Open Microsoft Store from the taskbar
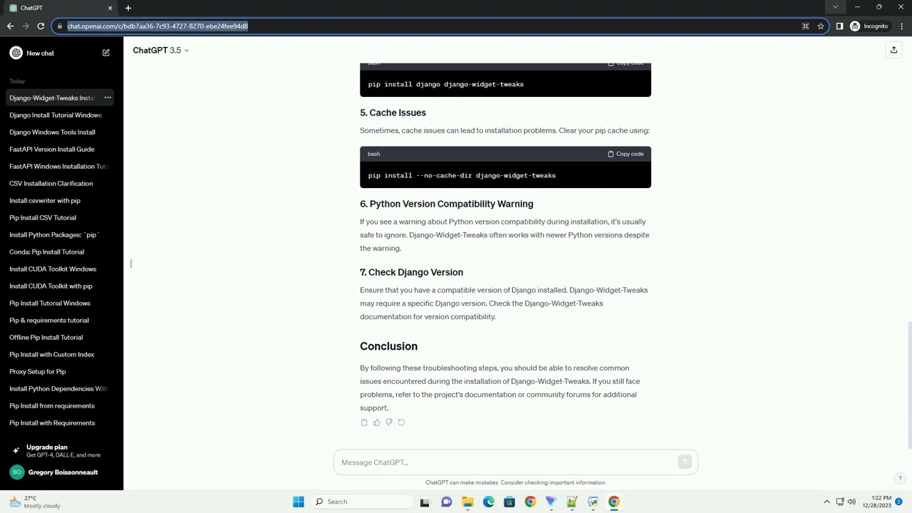The width and height of the screenshot is (912, 513). point(509,502)
